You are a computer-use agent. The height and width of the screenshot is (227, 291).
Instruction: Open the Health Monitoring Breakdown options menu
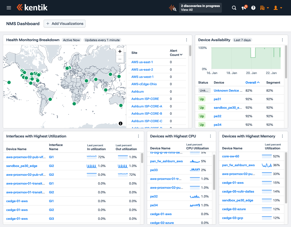[x=186, y=40]
